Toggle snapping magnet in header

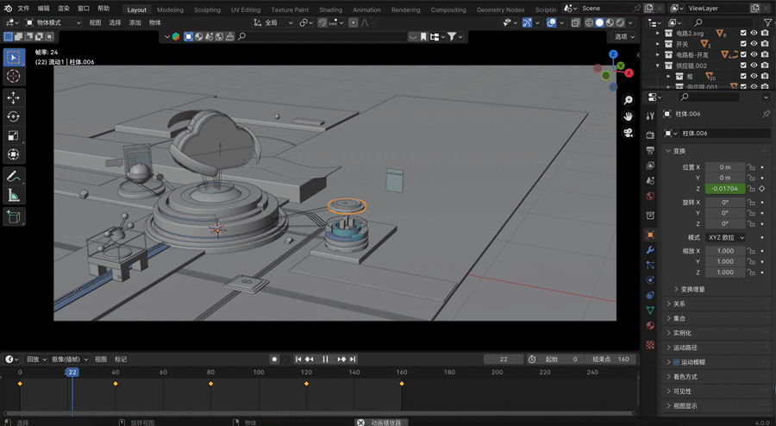tap(322, 22)
